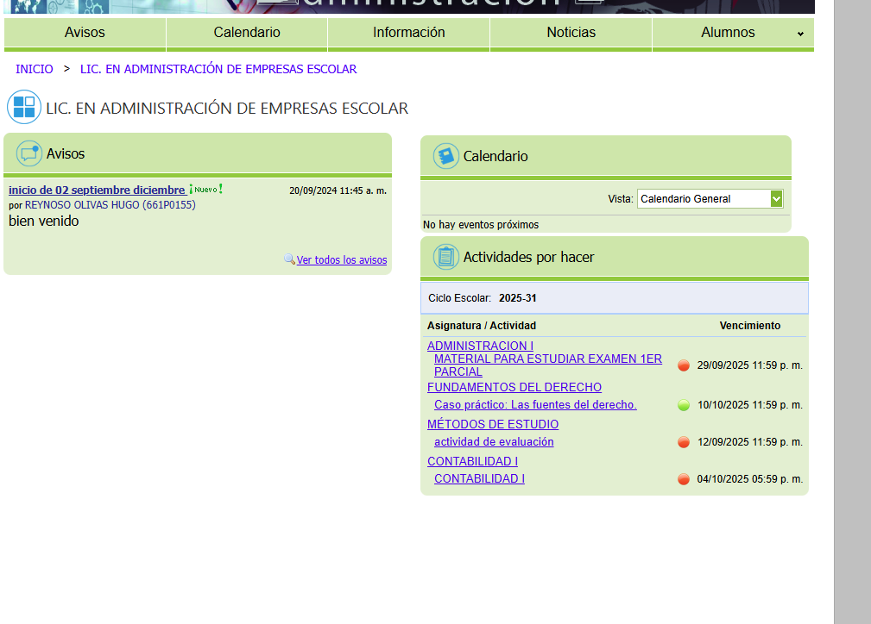Open MATERIAL PARA ESTUDIAR EXAMEN 1ER PARCIAL
The width and height of the screenshot is (871, 624).
tap(547, 365)
